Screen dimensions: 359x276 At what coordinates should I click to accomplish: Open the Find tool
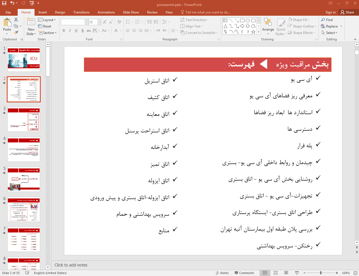pyautogui.click(x=327, y=20)
